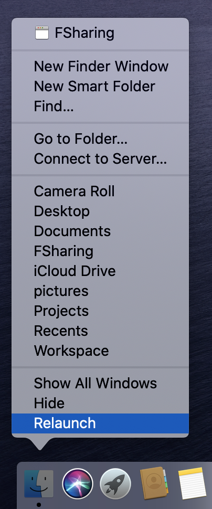This screenshot has height=509, width=212.
Task: Open Launchpad rocket icon
Action: coord(115,484)
